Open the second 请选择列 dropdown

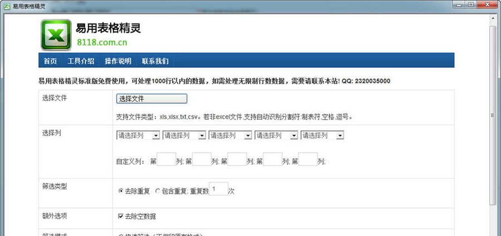tap(184, 135)
